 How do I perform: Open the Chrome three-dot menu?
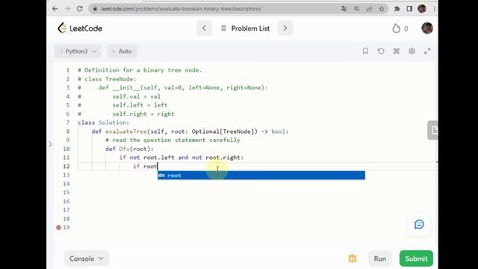[435, 9]
